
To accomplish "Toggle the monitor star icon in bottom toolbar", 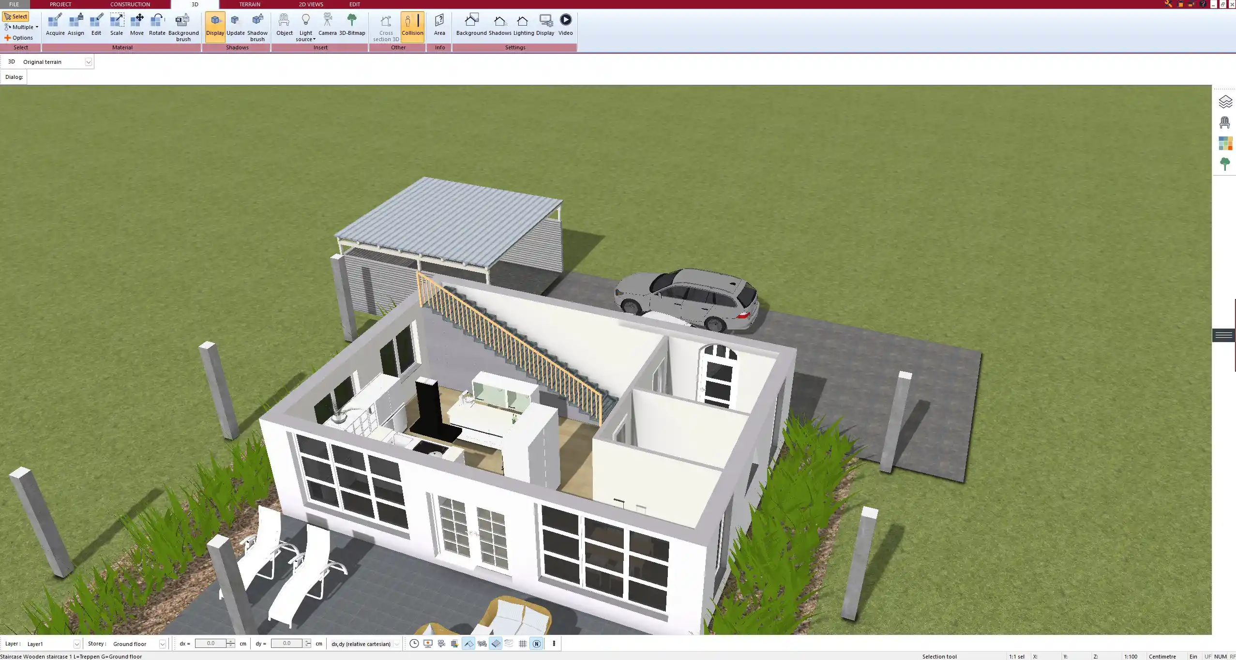I will (428, 644).
